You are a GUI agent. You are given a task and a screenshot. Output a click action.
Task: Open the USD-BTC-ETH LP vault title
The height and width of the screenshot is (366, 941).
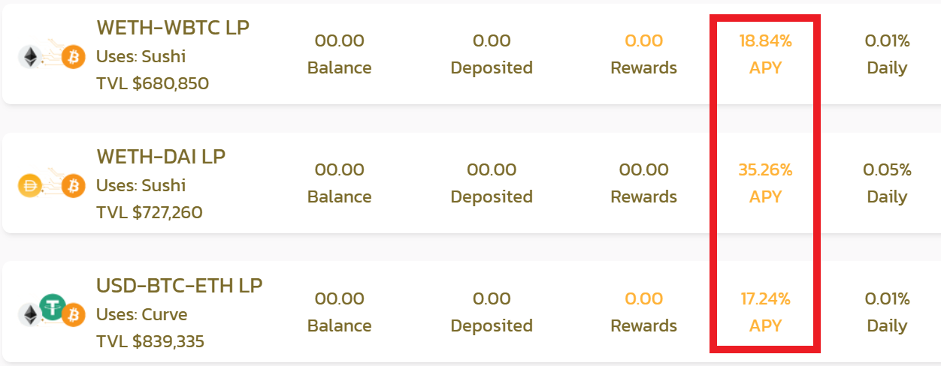[180, 286]
